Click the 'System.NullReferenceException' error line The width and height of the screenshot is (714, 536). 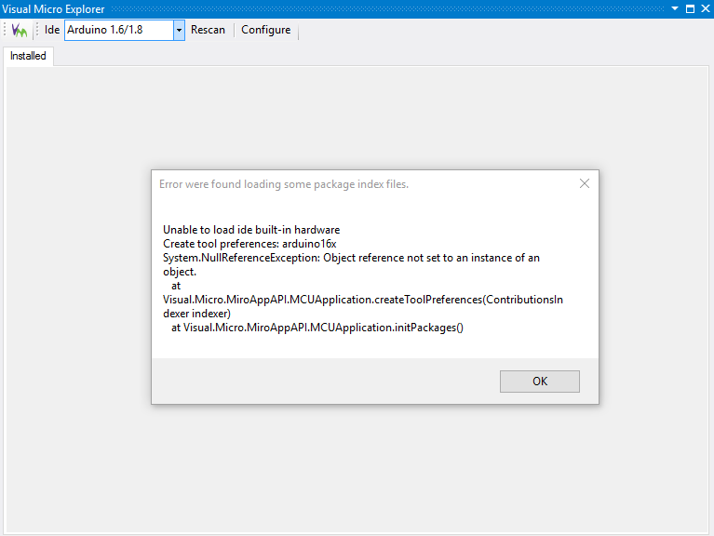point(351,265)
